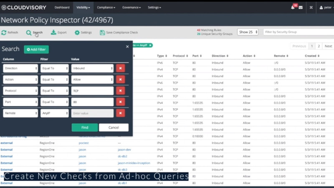
Task: Click the Find button
Action: point(85,127)
